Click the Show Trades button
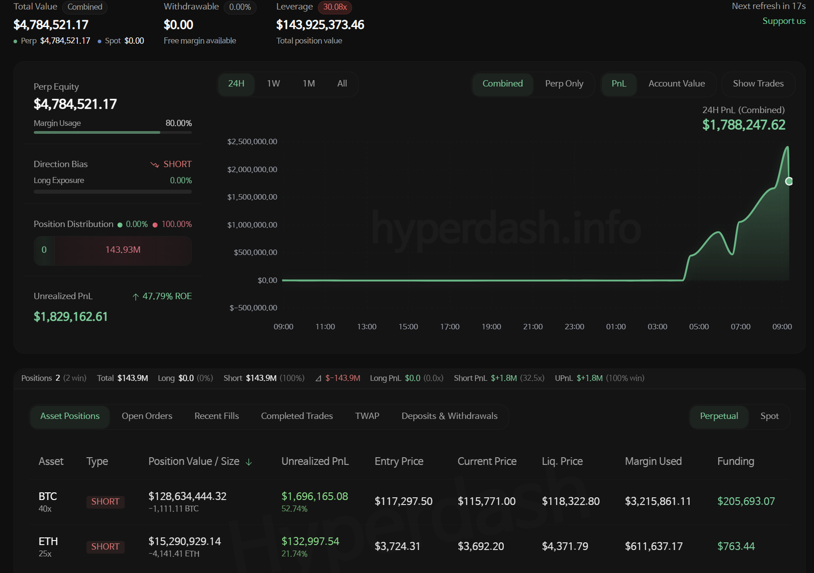 pos(758,84)
